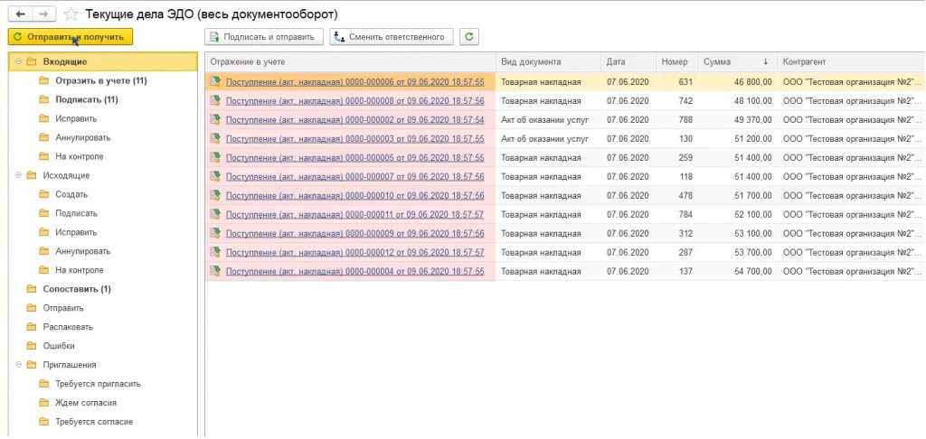Click the green refresh icon button
The width and height of the screenshot is (926, 439).
point(469,36)
